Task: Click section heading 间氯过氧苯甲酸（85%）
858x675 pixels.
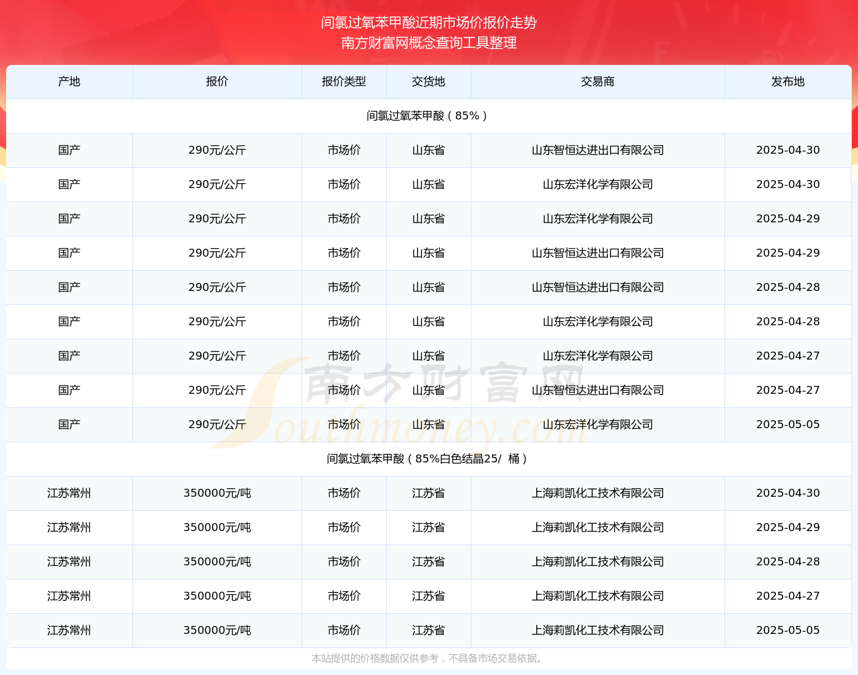Action: pos(428,116)
